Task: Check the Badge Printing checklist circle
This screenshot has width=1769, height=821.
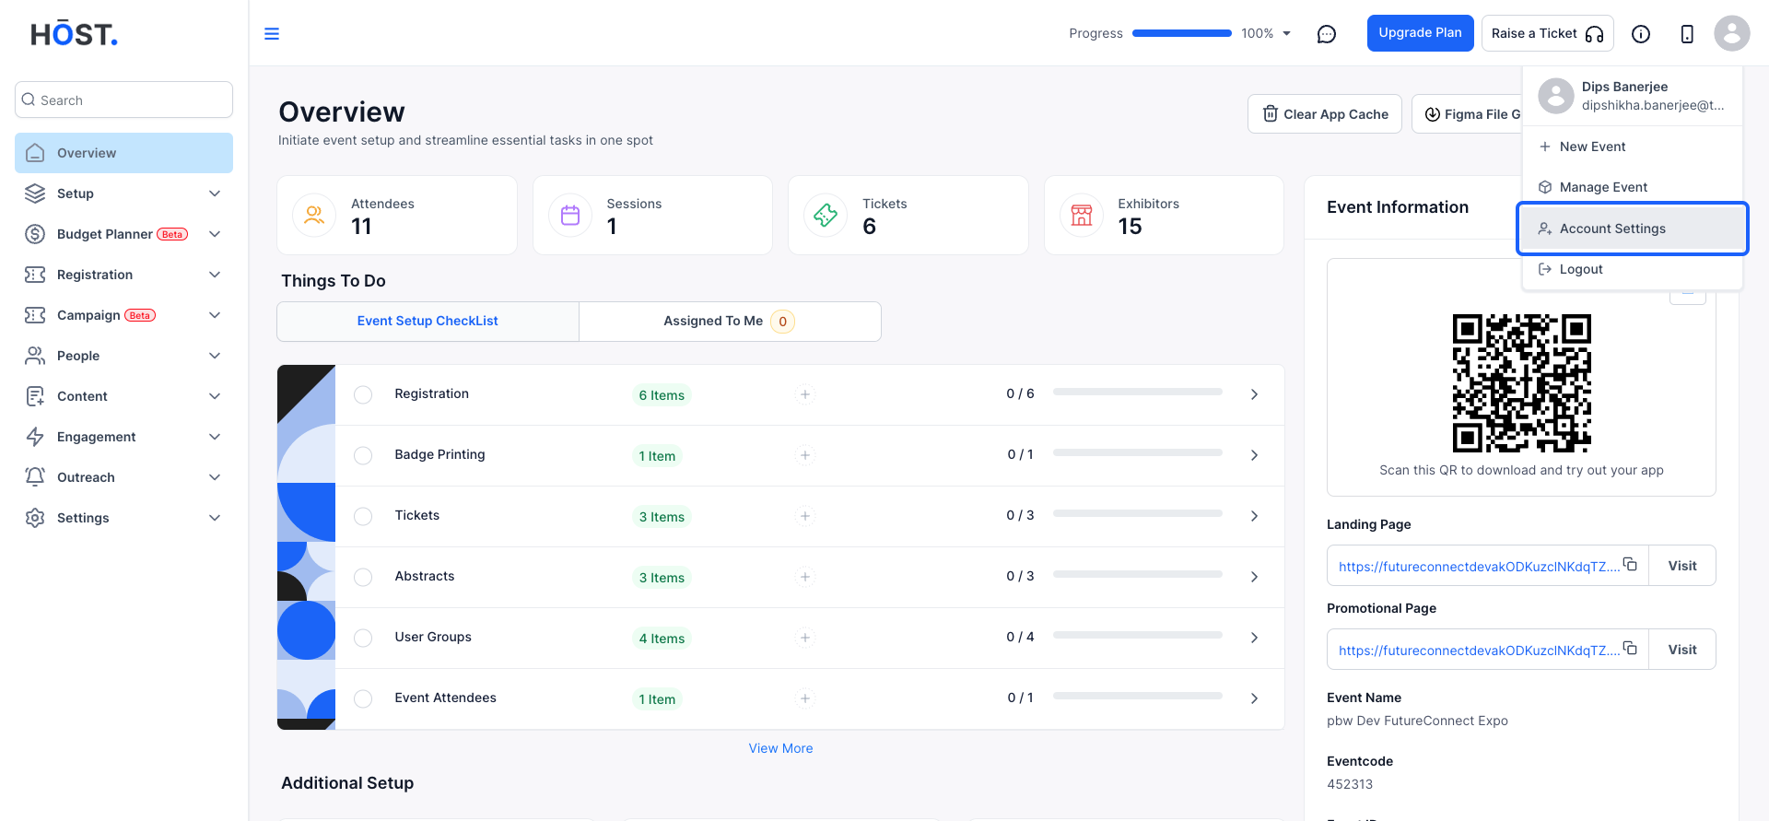Action: tap(363, 455)
